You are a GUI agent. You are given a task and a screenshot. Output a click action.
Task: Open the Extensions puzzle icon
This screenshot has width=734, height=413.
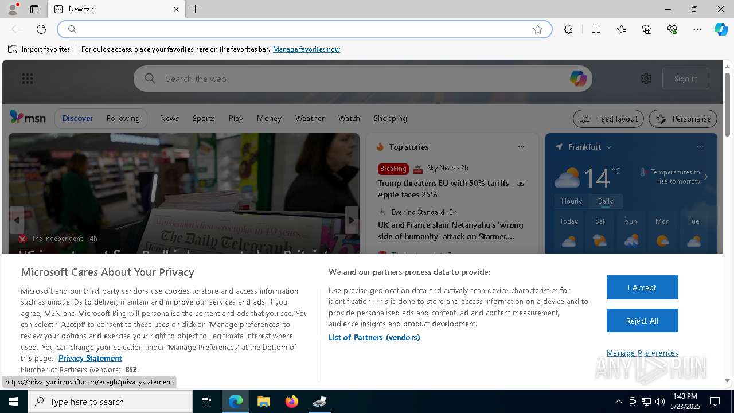point(568,29)
